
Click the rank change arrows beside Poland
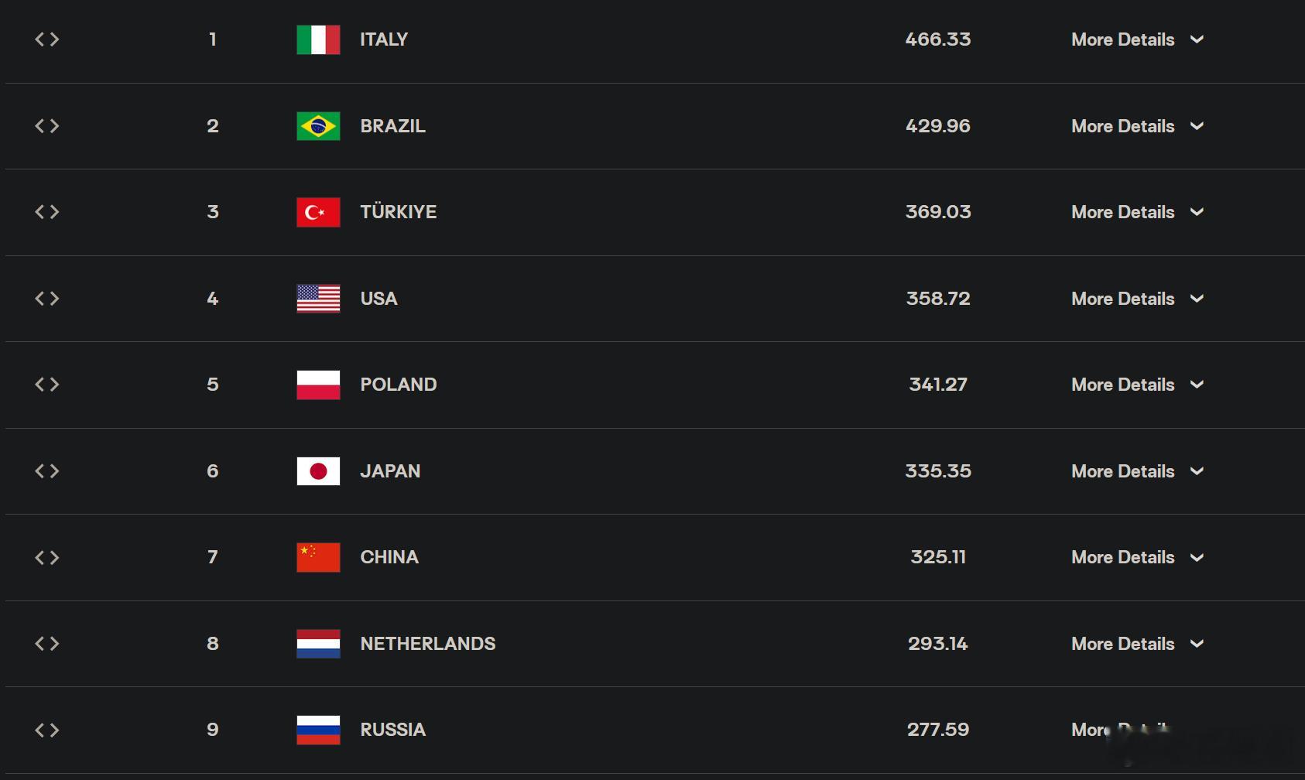pyautogui.click(x=47, y=385)
